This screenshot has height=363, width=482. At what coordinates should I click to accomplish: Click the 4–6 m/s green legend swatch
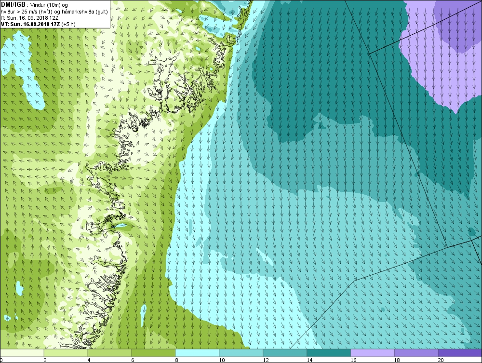[x=110, y=353]
